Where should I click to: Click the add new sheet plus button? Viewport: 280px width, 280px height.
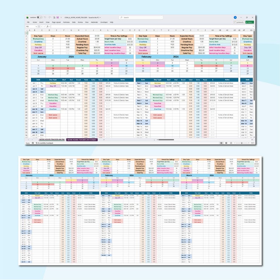(104, 140)
